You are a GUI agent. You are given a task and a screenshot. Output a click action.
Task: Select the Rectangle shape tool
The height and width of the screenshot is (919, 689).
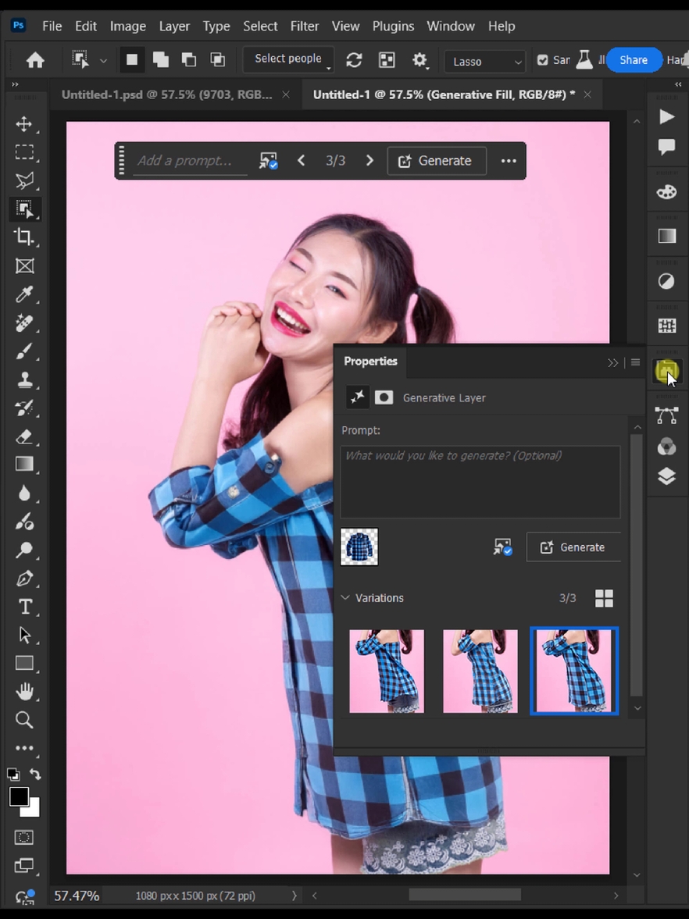pos(24,663)
